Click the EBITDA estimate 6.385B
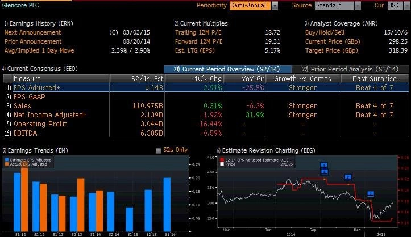The width and height of the screenshot is (411, 237). tap(152, 133)
